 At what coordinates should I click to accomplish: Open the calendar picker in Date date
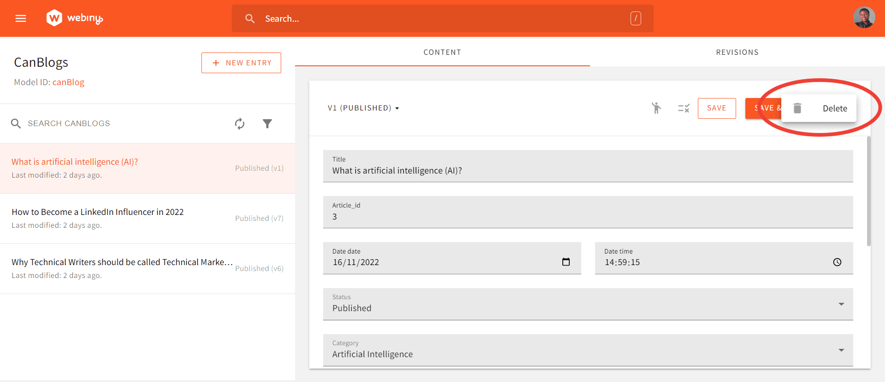click(566, 262)
